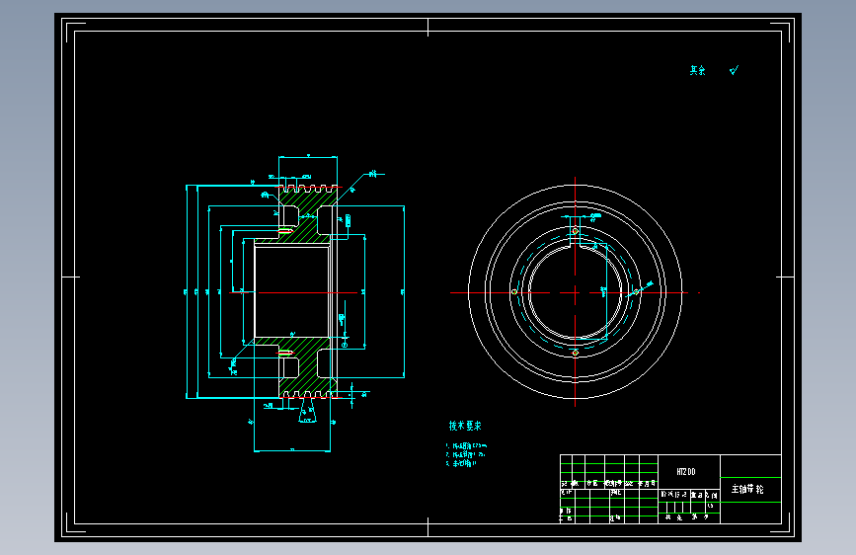Select the 主轴带轮 part name text
Screen dimensions: 856x555
(x=747, y=489)
